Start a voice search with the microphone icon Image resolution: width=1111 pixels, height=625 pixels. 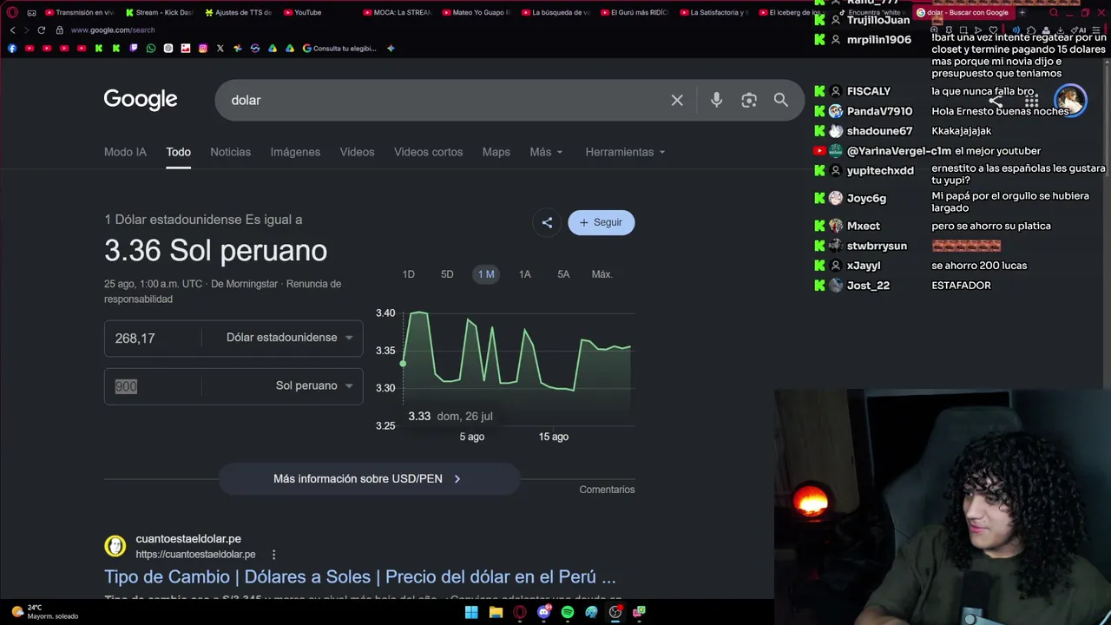(x=716, y=100)
